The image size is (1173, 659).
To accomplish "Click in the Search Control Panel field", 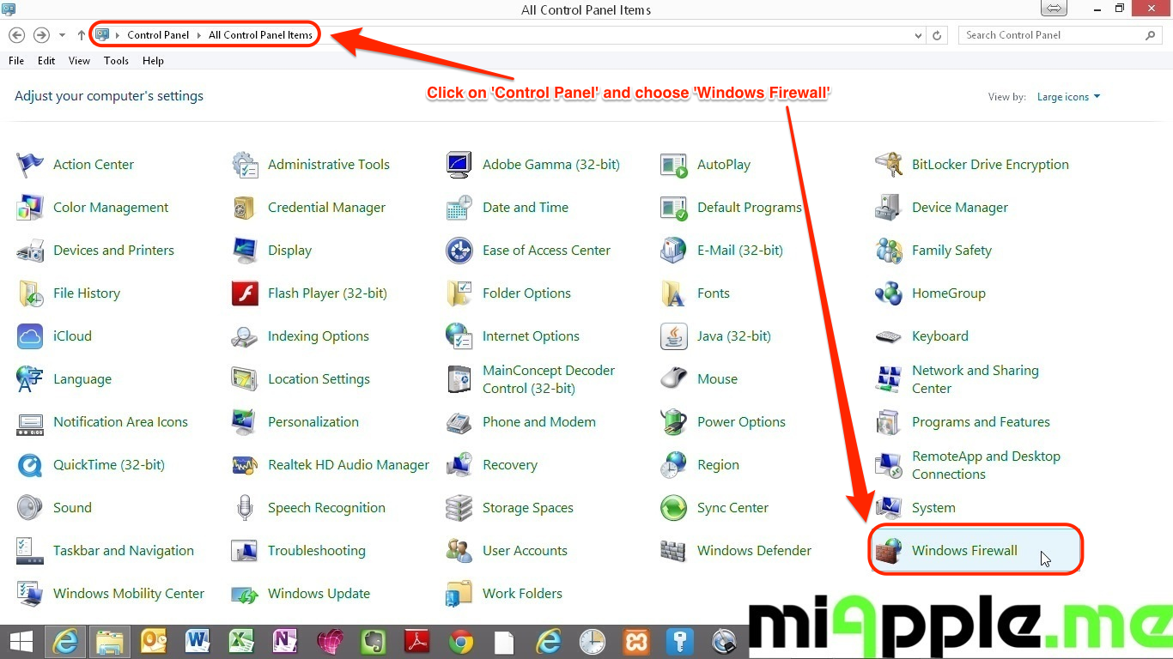I will (1052, 35).
